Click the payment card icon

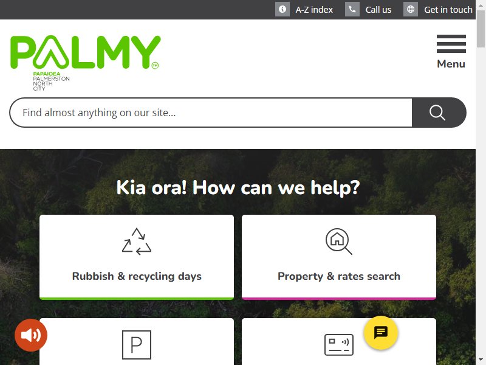[339, 345]
